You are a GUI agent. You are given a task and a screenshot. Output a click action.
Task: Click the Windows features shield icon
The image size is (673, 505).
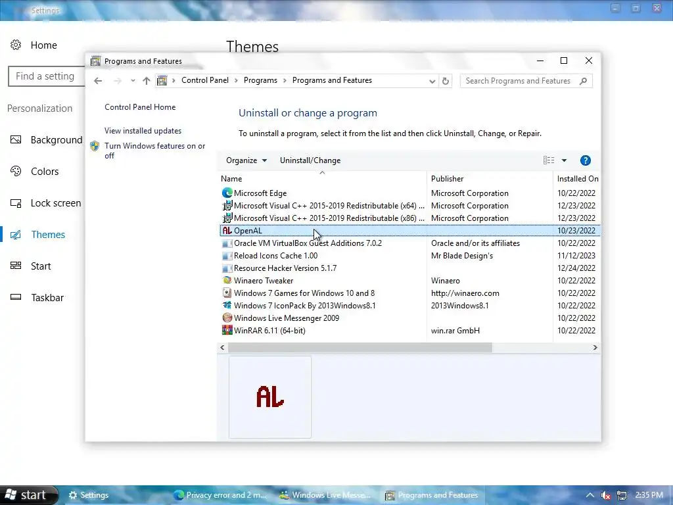click(95, 146)
